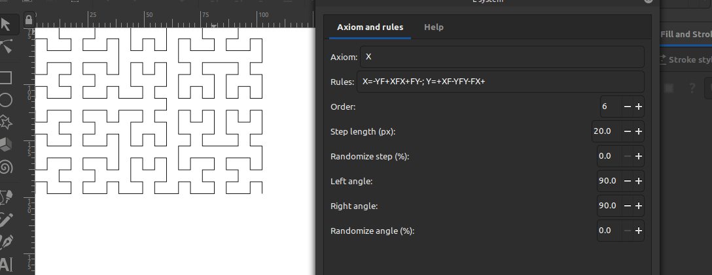Increase the Order value
The width and height of the screenshot is (712, 275).
click(639, 106)
